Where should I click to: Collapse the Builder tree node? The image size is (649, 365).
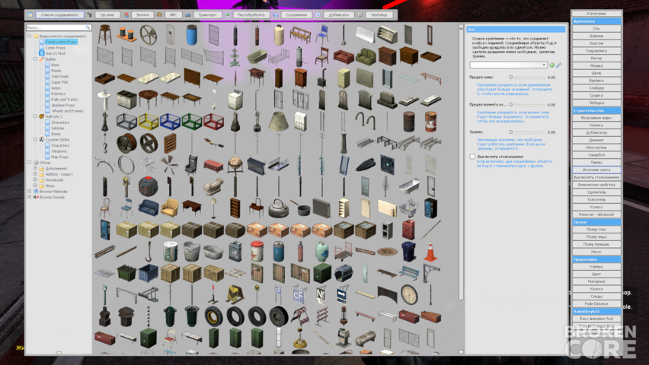pos(35,59)
